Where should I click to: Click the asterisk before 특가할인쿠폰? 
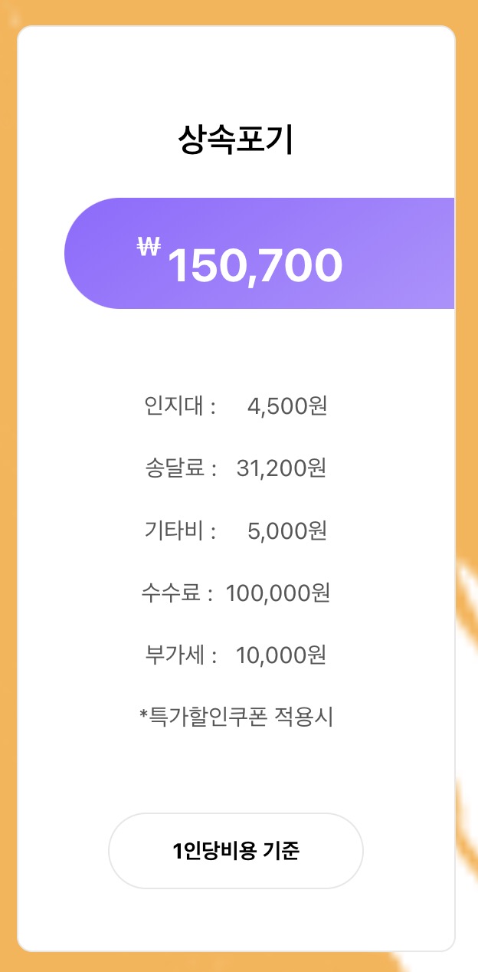[x=143, y=715]
